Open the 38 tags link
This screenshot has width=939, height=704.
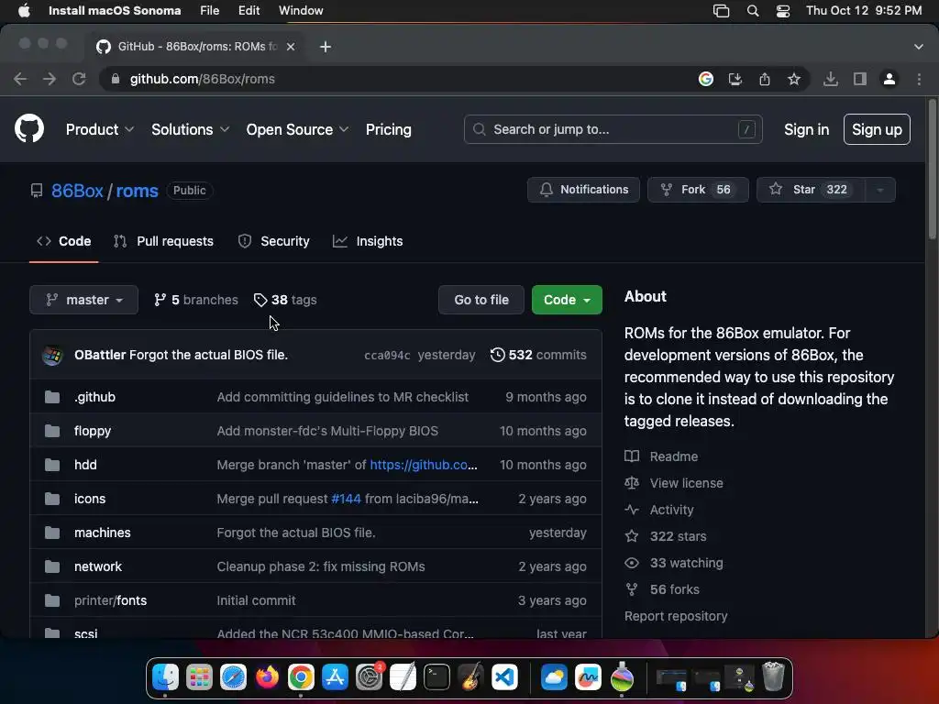click(x=285, y=300)
